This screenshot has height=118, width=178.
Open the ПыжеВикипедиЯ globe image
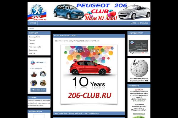point(139,68)
